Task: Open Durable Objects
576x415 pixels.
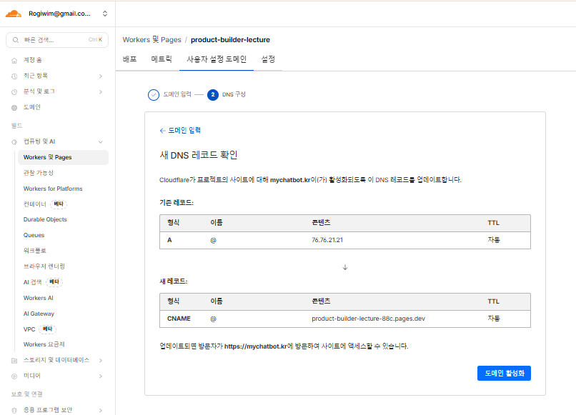Action: 45,219
